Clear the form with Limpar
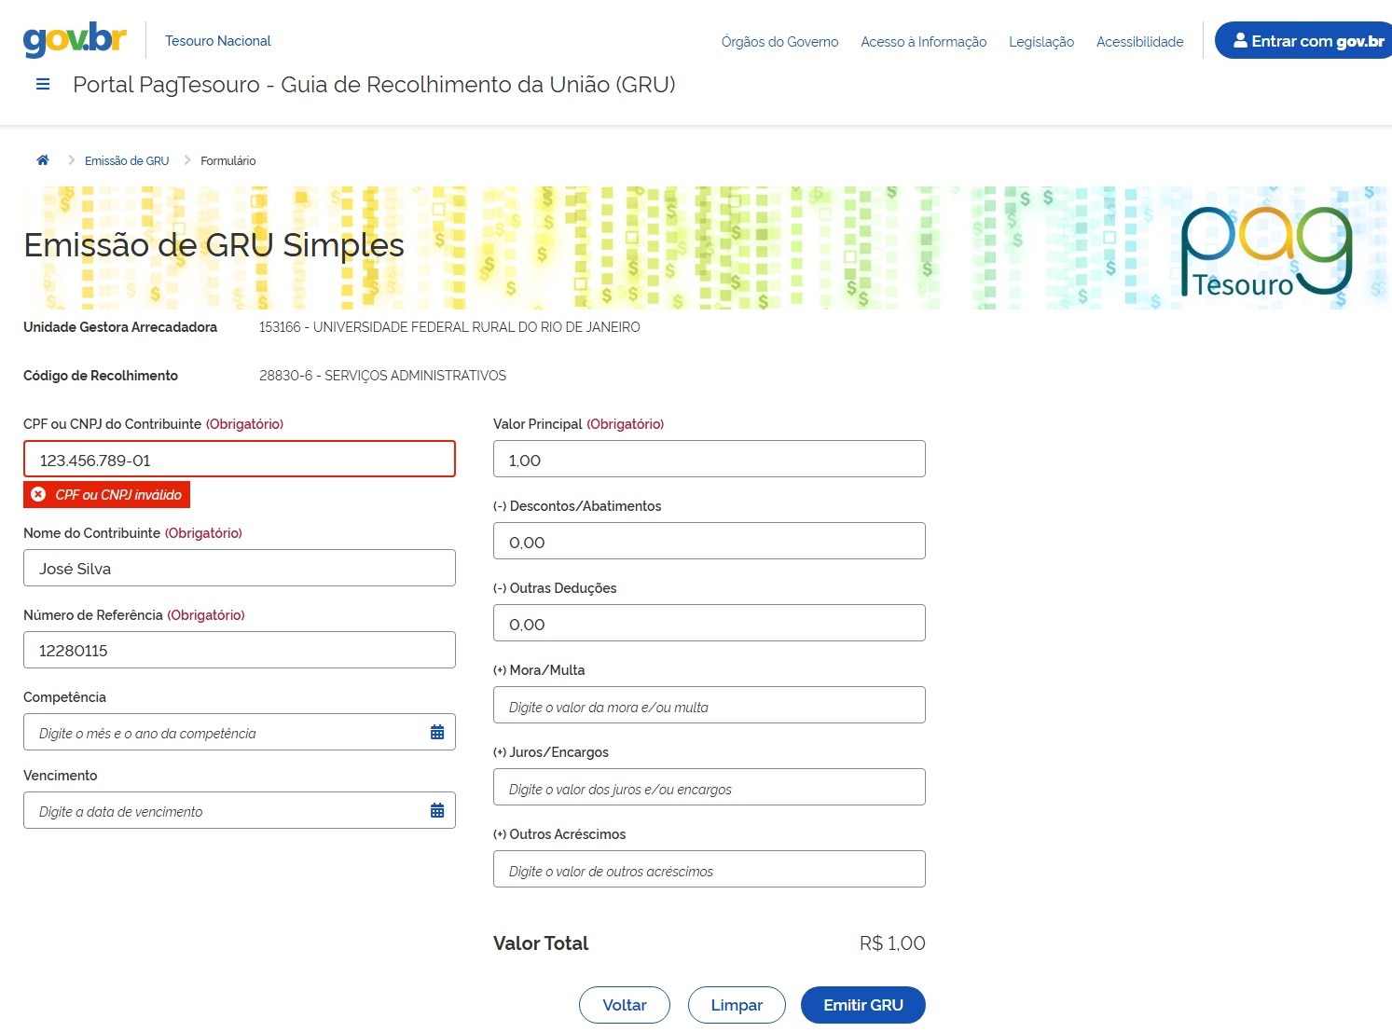Image resolution: width=1392 pixels, height=1032 pixels. pyautogui.click(x=737, y=1005)
